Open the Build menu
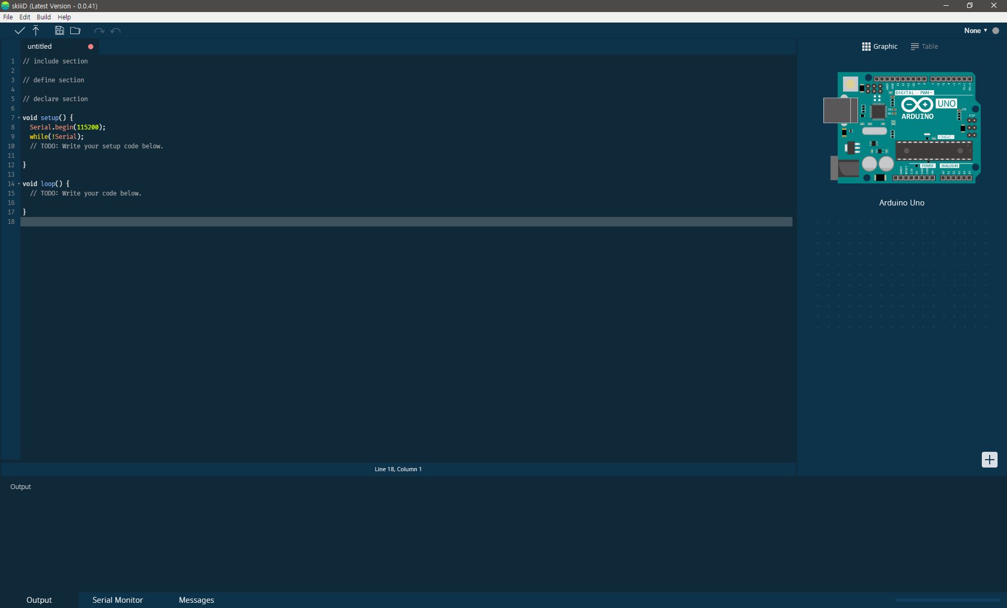This screenshot has height=608, width=1007. tap(44, 17)
